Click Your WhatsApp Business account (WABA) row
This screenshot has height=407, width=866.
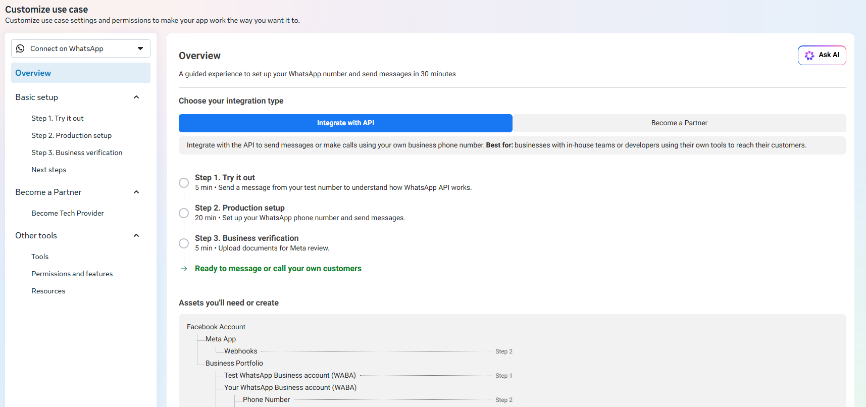pyautogui.click(x=290, y=388)
